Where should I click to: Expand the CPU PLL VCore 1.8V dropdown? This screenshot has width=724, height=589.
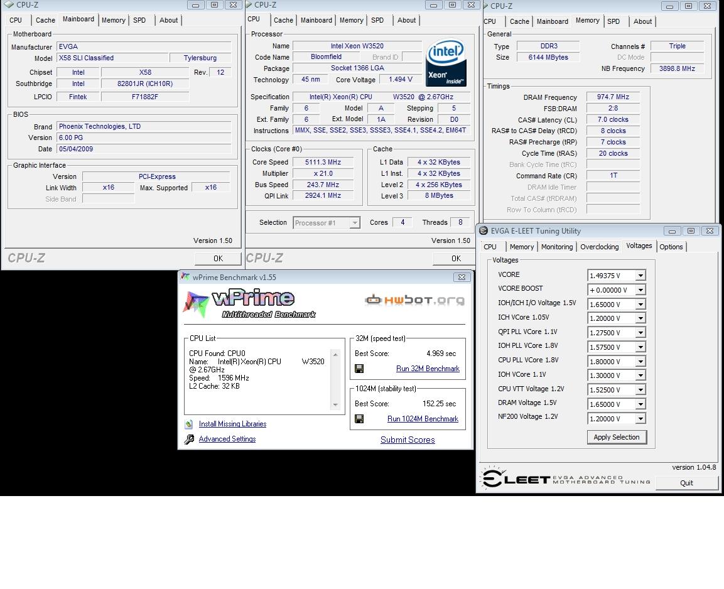tap(640, 362)
